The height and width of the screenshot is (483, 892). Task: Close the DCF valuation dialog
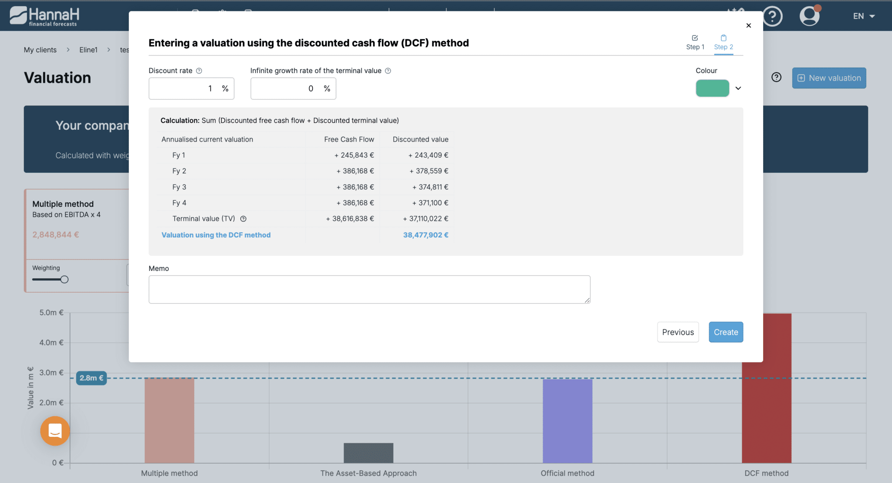(749, 26)
